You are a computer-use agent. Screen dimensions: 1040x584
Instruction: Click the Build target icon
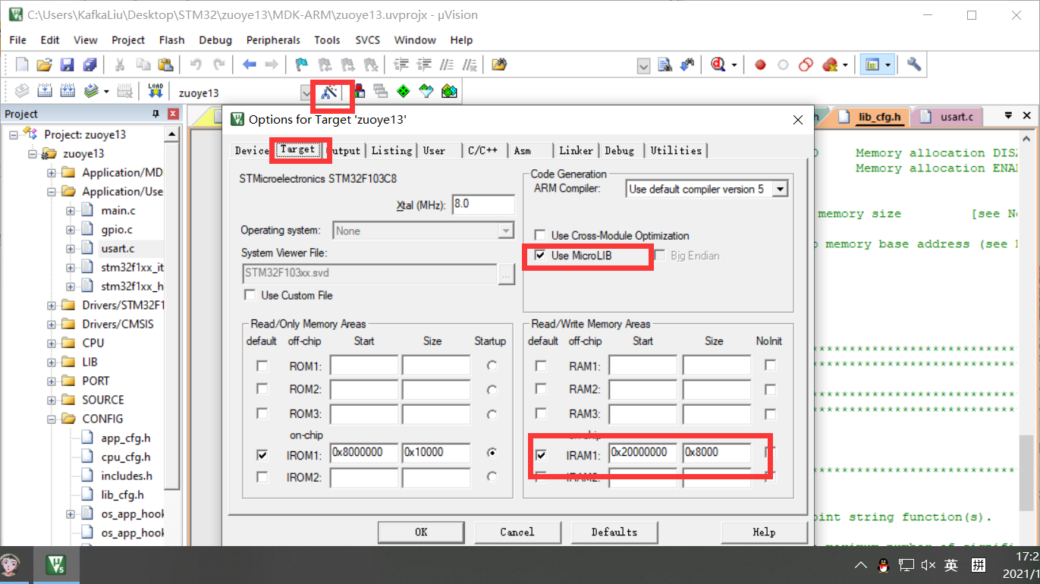click(45, 92)
